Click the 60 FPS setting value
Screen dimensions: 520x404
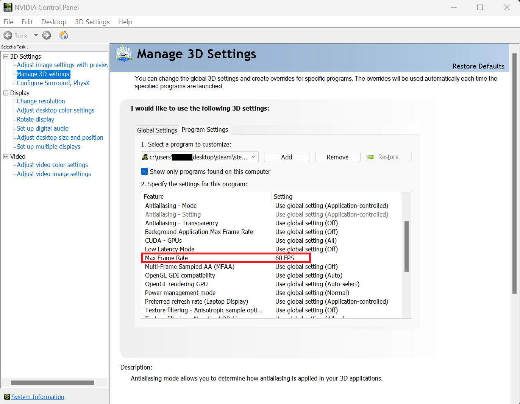(285, 258)
